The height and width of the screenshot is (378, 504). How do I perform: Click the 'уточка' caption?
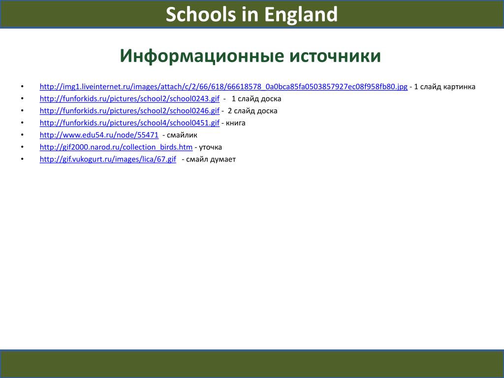(x=211, y=147)
